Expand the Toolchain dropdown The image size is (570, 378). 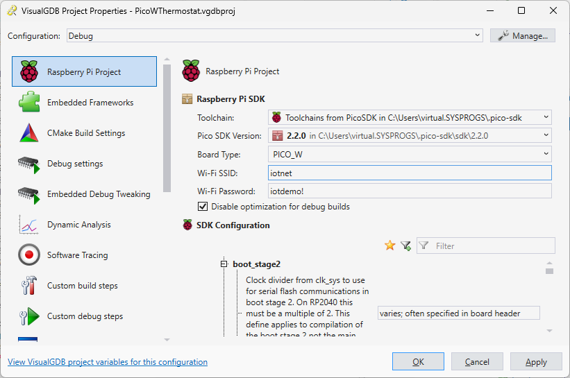[546, 118]
